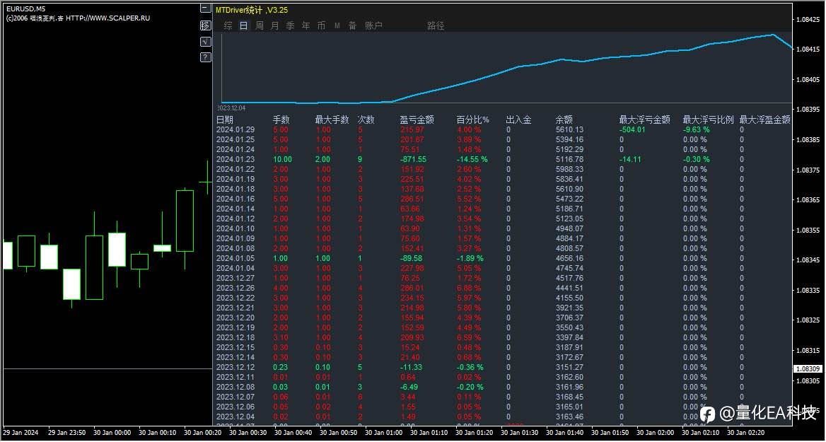This screenshot has height=442, width=826.
Task: Click balance value 3151.27
Action: [569, 367]
